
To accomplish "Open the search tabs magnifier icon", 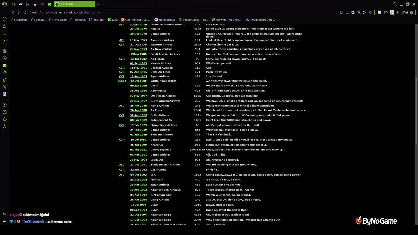I will [x=395, y=4].
